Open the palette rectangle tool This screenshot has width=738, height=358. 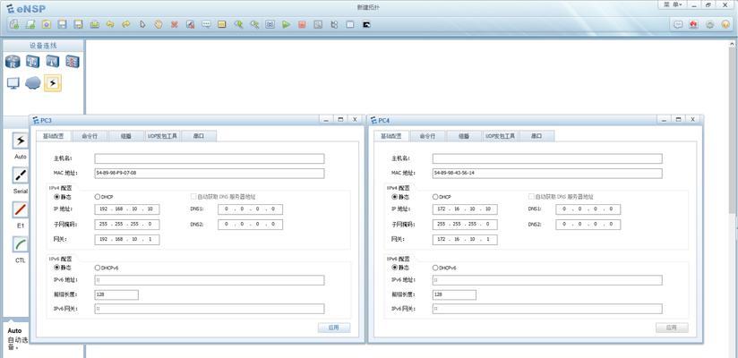(222, 24)
